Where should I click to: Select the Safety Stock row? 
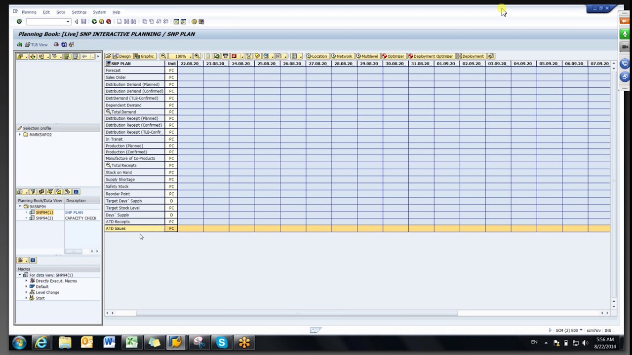click(134, 186)
